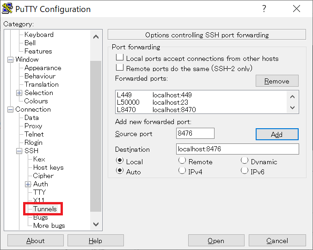Open the Behaviour category
The width and height of the screenshot is (313, 250).
(40, 76)
